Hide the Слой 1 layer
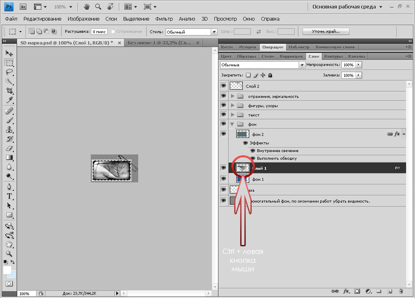Screen dimensions: 415x298 224,168
